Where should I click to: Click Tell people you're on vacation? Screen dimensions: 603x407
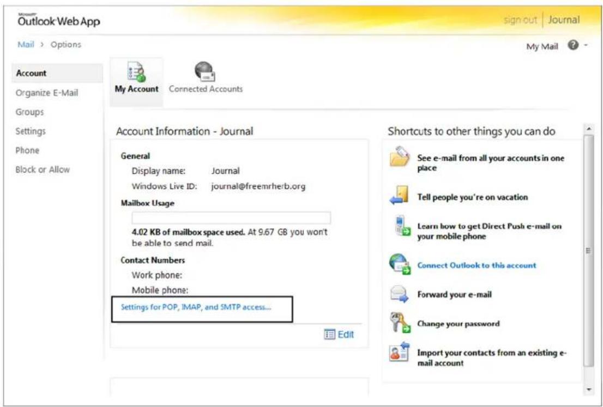tap(473, 197)
